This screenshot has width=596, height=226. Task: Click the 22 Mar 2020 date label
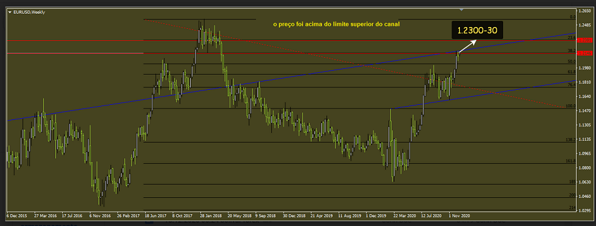click(x=405, y=215)
